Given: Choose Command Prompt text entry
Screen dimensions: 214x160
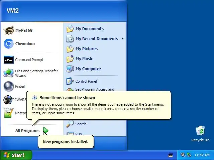Looking at the screenshot, I should click(x=29, y=60).
